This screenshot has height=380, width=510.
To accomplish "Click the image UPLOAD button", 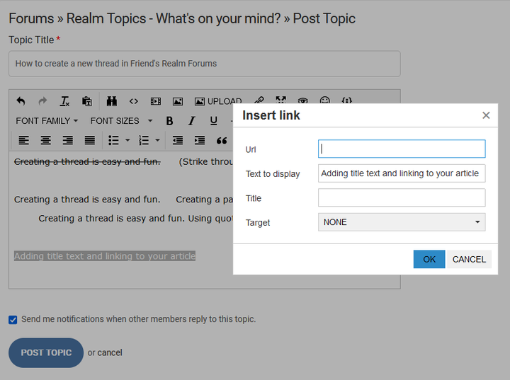I will point(218,101).
